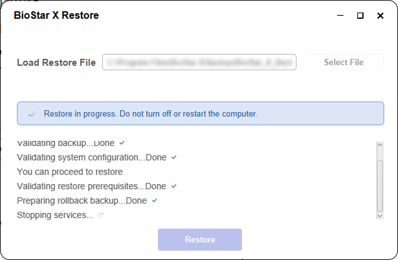Click the restore file path field

199,63
